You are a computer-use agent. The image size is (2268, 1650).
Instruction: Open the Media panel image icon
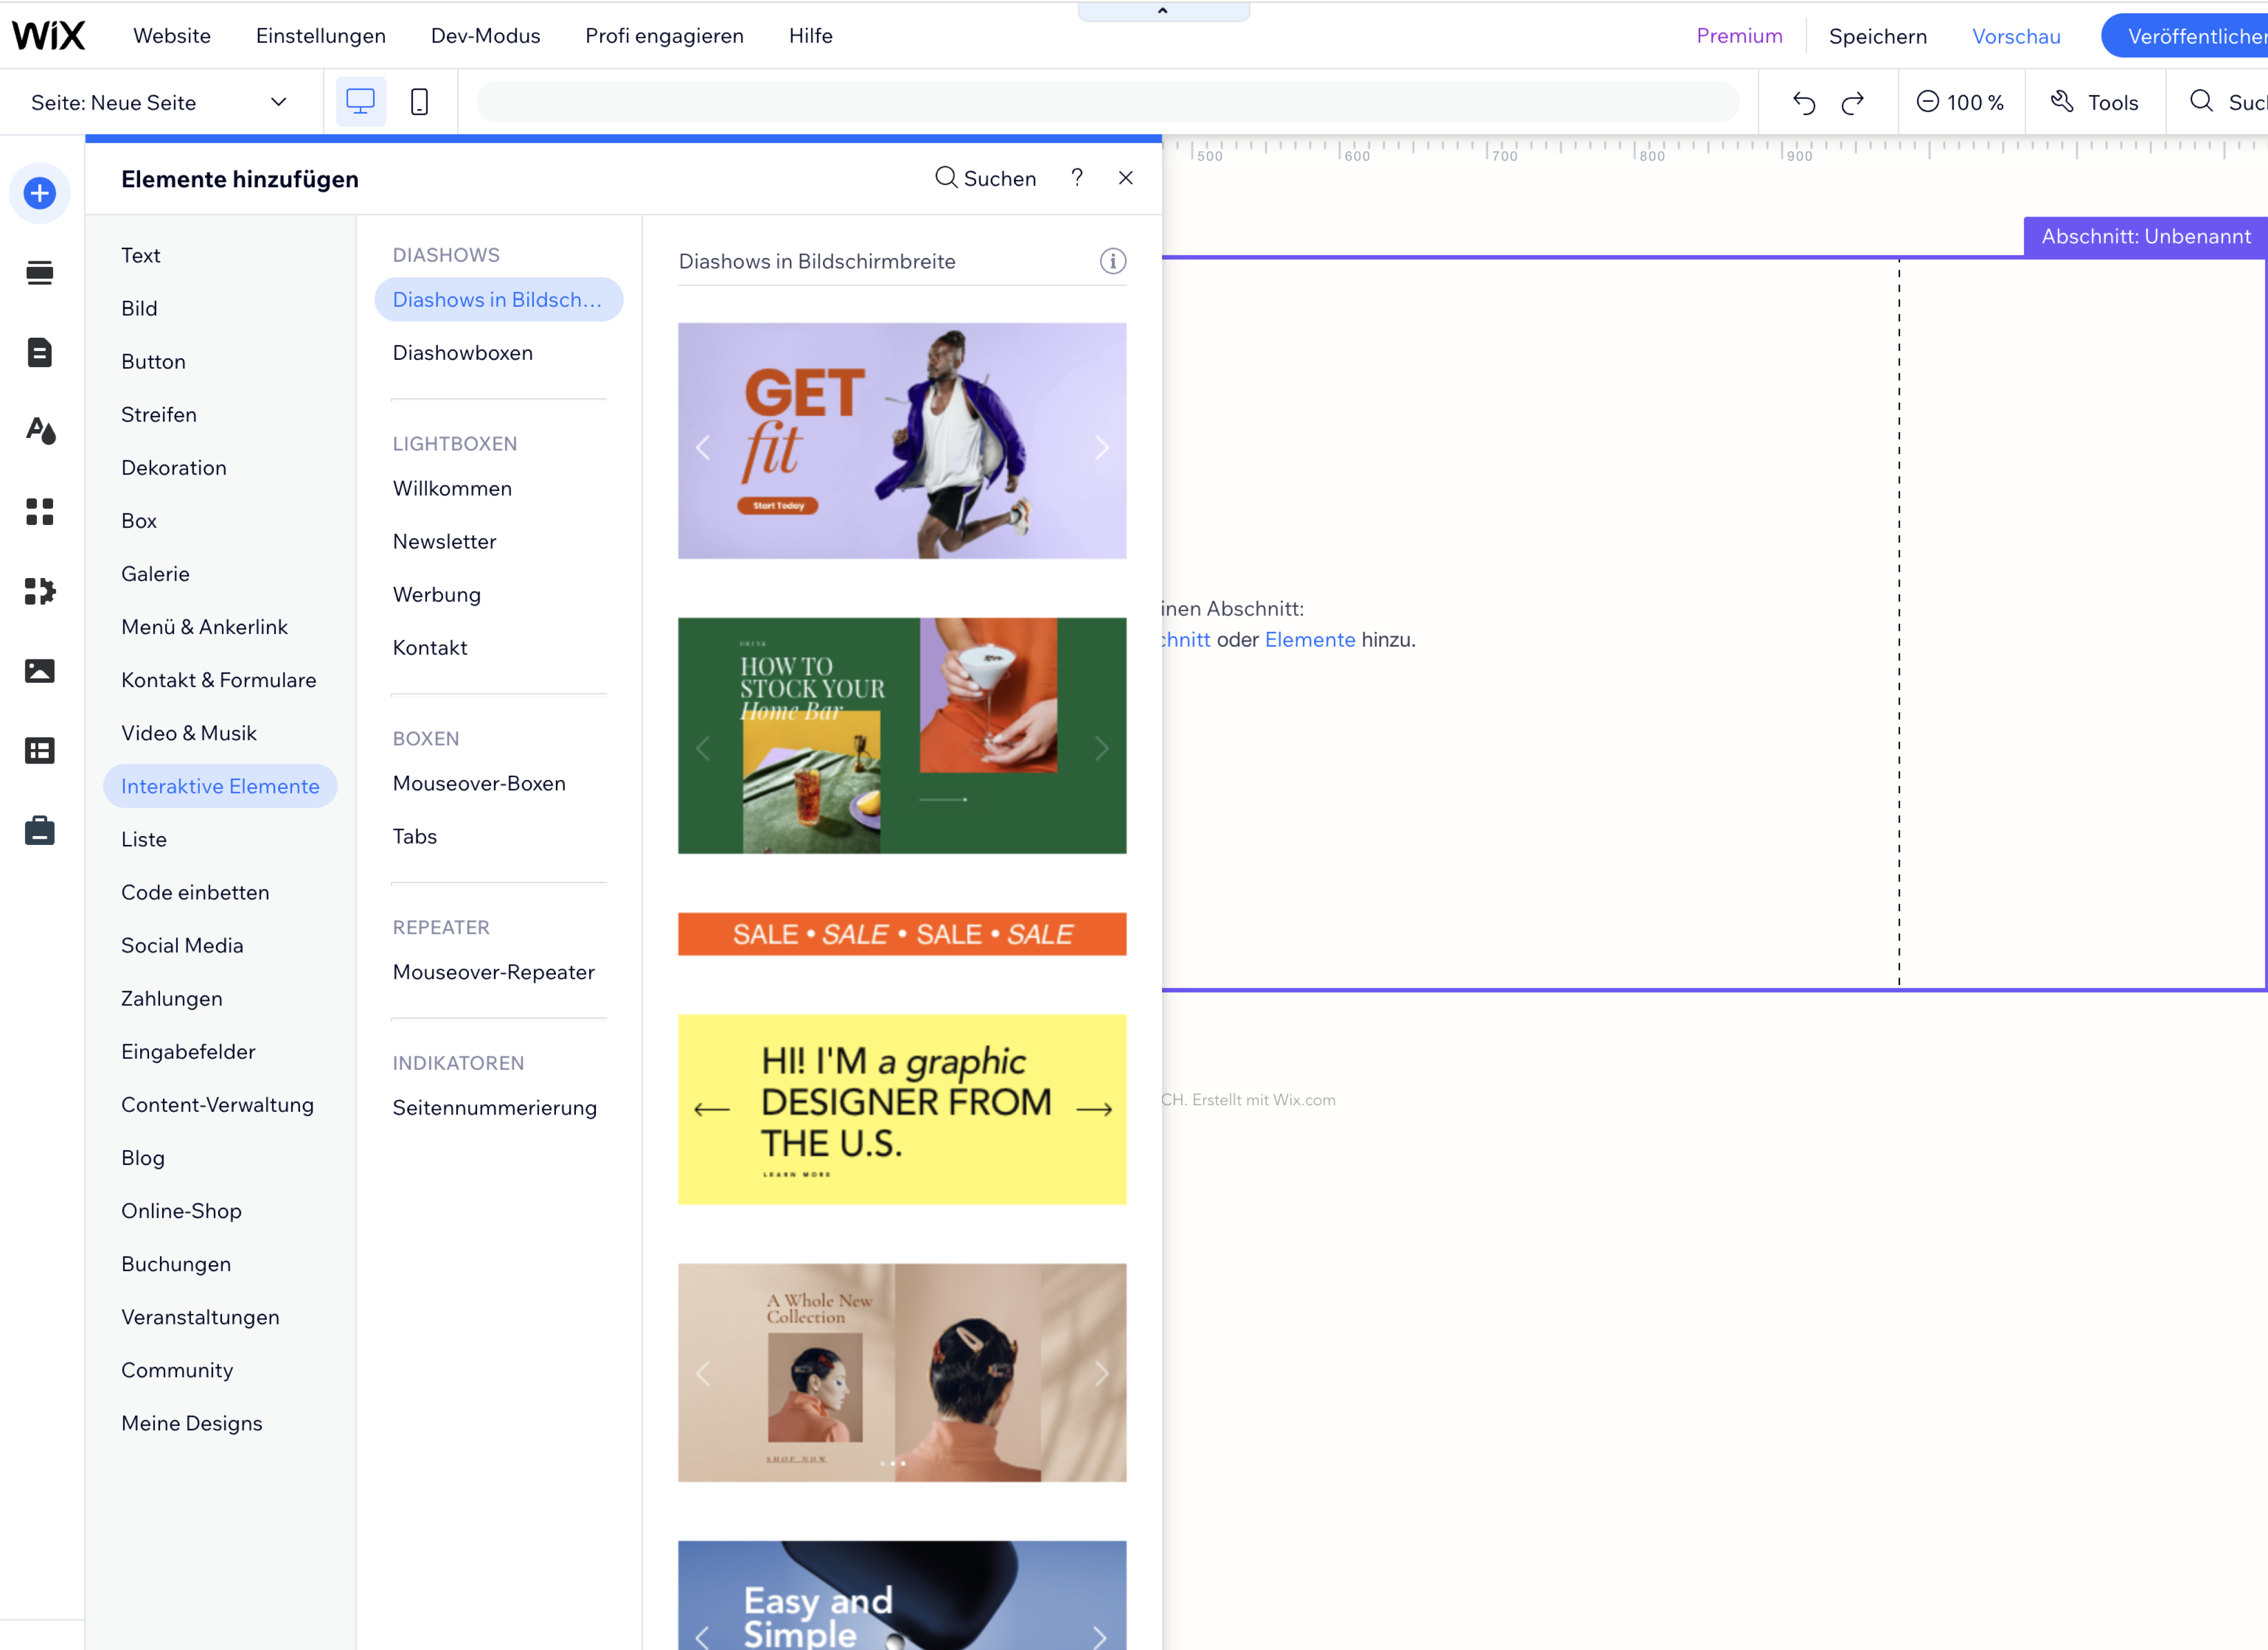pos(40,671)
